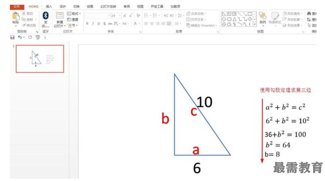325x181 pixels.
Task: Select the straight line shape
Action: point(239,14)
